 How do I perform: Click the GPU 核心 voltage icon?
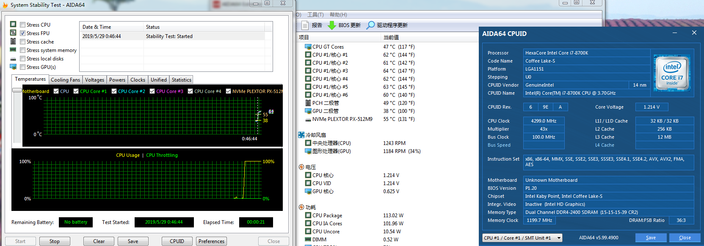[x=308, y=191]
